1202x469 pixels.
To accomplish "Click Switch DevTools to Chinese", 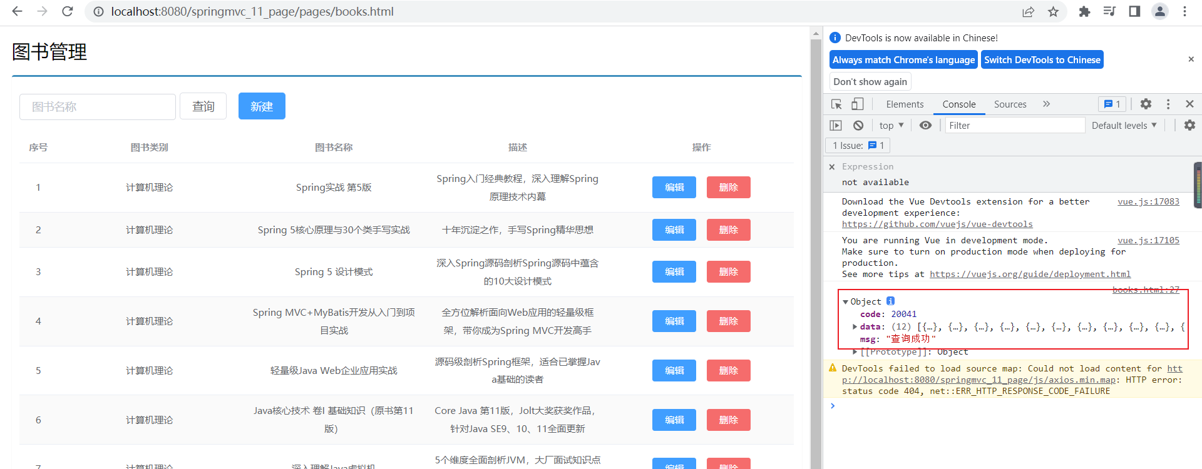I will click(1042, 60).
